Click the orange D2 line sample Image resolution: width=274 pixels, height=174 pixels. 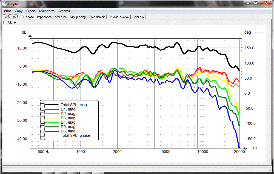coord(52,114)
